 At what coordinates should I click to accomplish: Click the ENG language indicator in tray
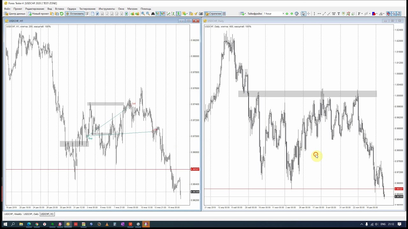tap(383, 224)
